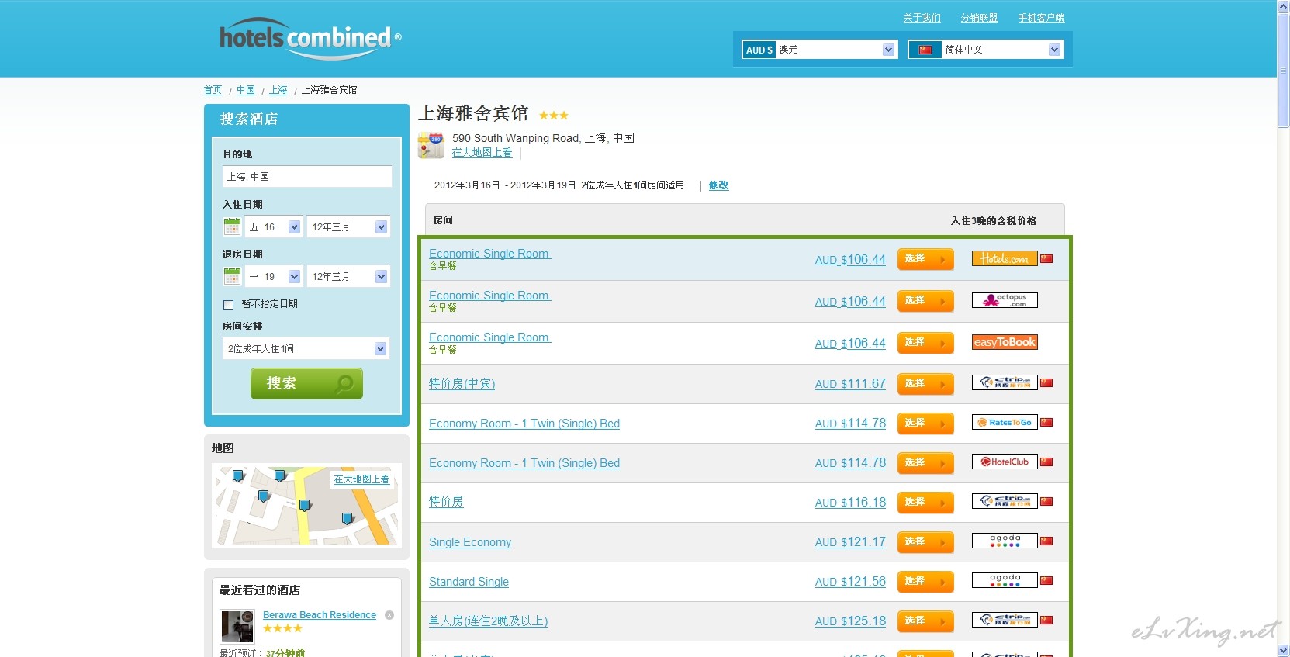This screenshot has width=1290, height=657.
Task: Click the hotelscombined logo
Action: point(310,39)
